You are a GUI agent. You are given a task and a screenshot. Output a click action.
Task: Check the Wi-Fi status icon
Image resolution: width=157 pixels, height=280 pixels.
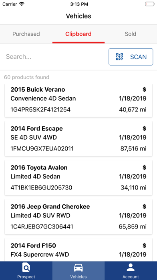[x=22, y=4]
